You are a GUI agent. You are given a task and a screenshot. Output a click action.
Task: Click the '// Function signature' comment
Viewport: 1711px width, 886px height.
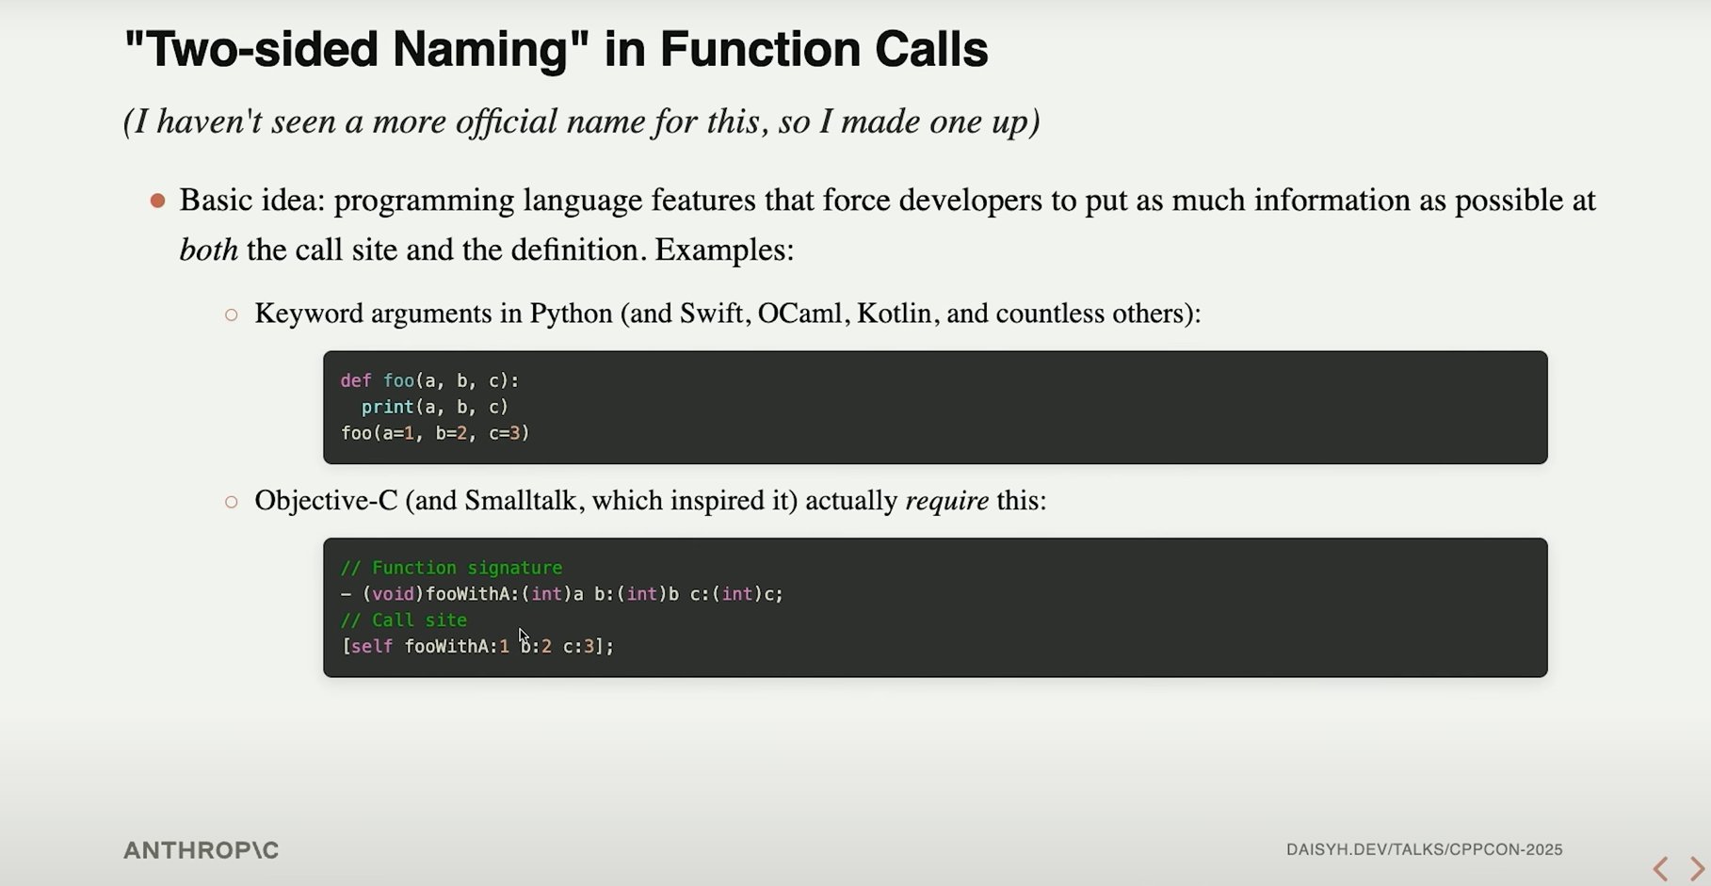pyautogui.click(x=451, y=568)
